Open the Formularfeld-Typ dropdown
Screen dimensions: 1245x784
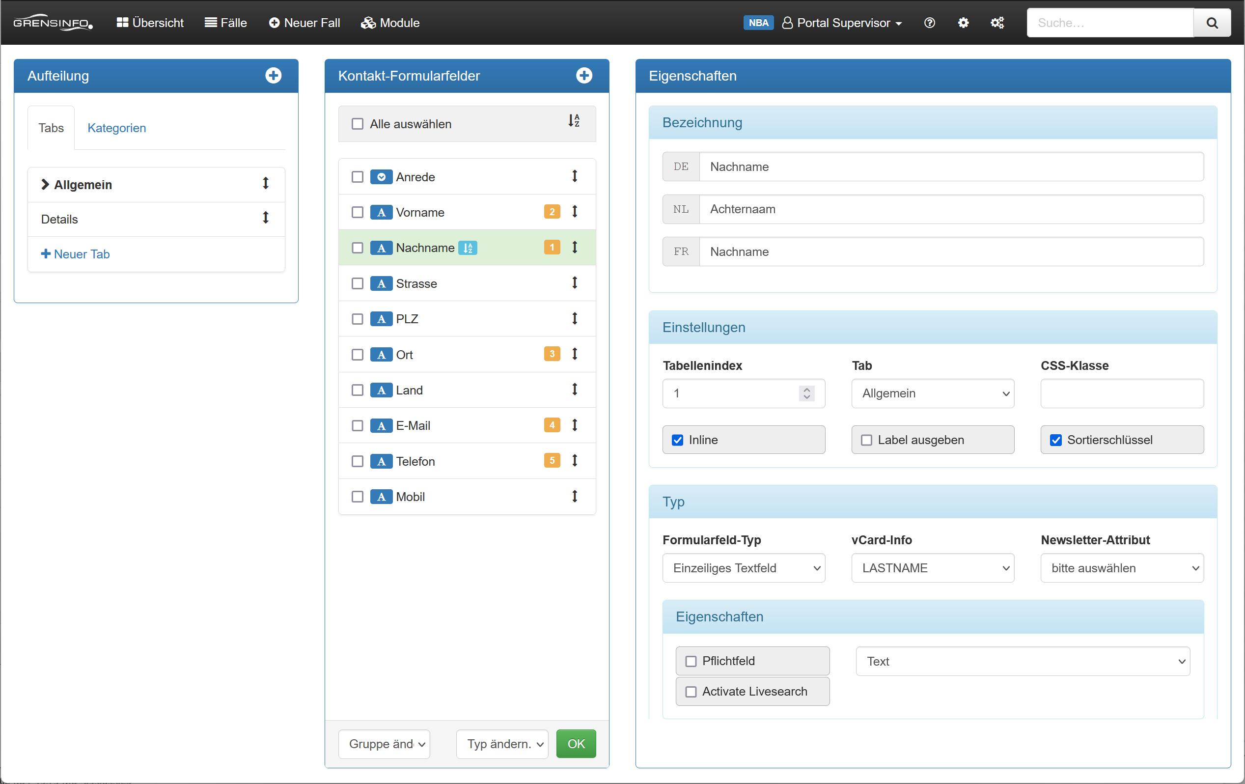click(x=744, y=568)
